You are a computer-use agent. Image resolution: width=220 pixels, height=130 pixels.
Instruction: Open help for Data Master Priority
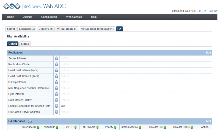[57, 100]
